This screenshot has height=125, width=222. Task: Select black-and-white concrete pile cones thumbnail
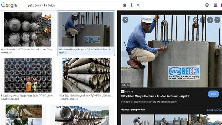click(x=28, y=29)
